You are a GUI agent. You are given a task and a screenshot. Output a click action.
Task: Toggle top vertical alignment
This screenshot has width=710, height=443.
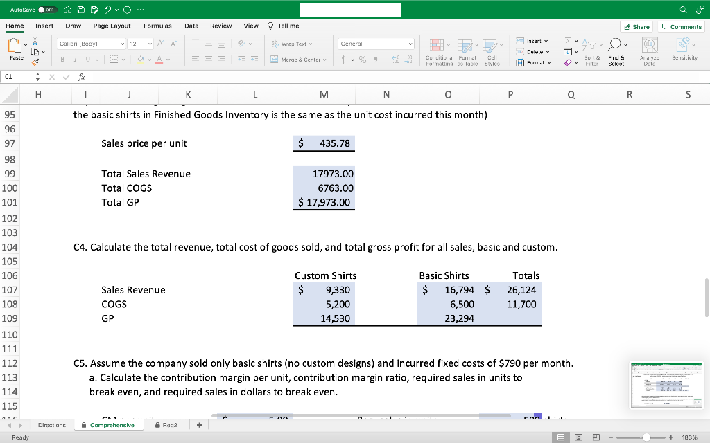(x=196, y=44)
